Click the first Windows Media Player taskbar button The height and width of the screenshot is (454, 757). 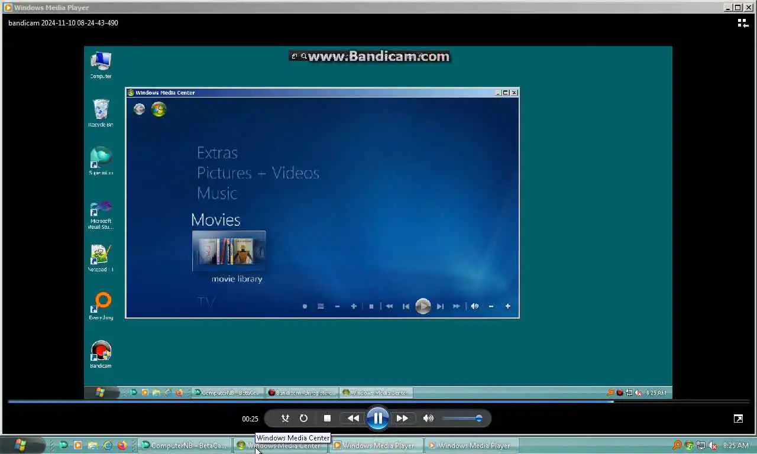tap(376, 446)
